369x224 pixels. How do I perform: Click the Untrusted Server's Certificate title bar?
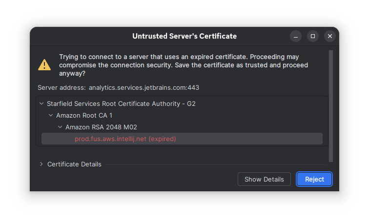[184, 36]
